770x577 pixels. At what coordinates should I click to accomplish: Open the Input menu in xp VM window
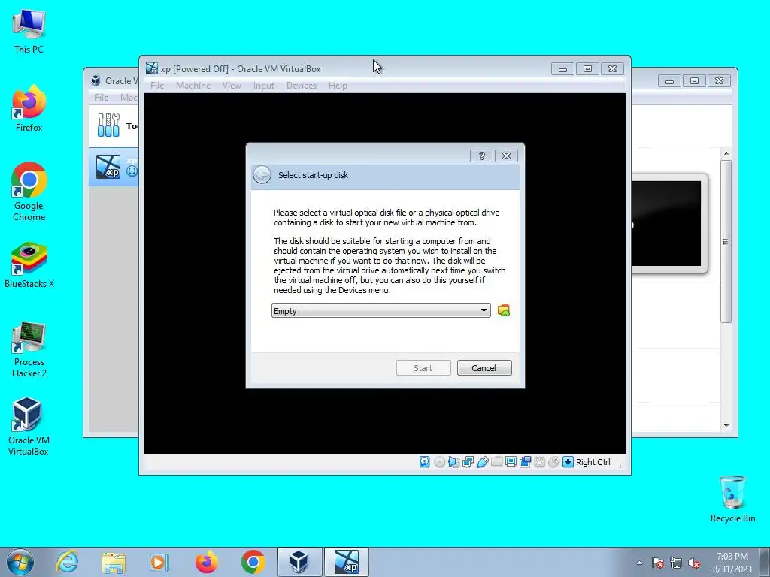[264, 86]
